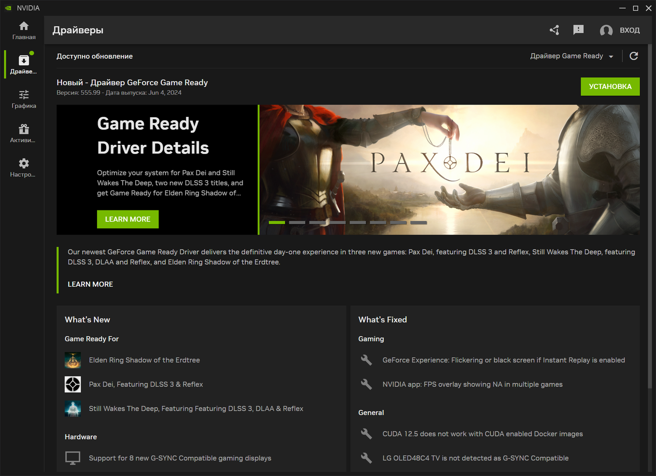The width and height of the screenshot is (656, 476).
Task: Click the share icon in header
Action: pyautogui.click(x=555, y=30)
